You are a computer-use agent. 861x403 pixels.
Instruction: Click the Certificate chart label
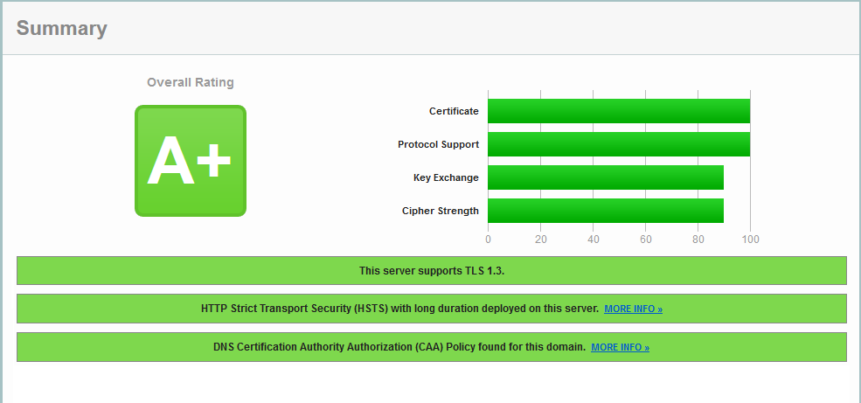[454, 111]
